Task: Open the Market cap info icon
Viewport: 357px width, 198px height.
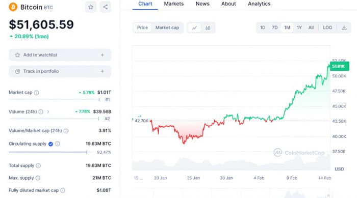Action: click(x=36, y=93)
